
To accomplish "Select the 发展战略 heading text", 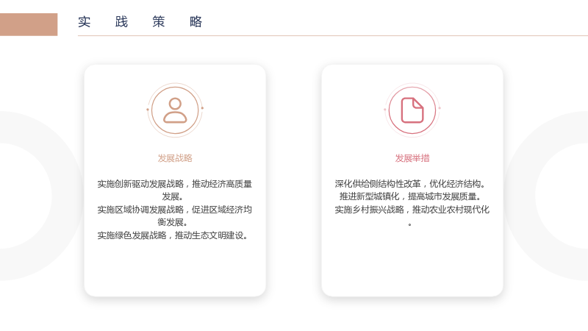I will tap(175, 158).
